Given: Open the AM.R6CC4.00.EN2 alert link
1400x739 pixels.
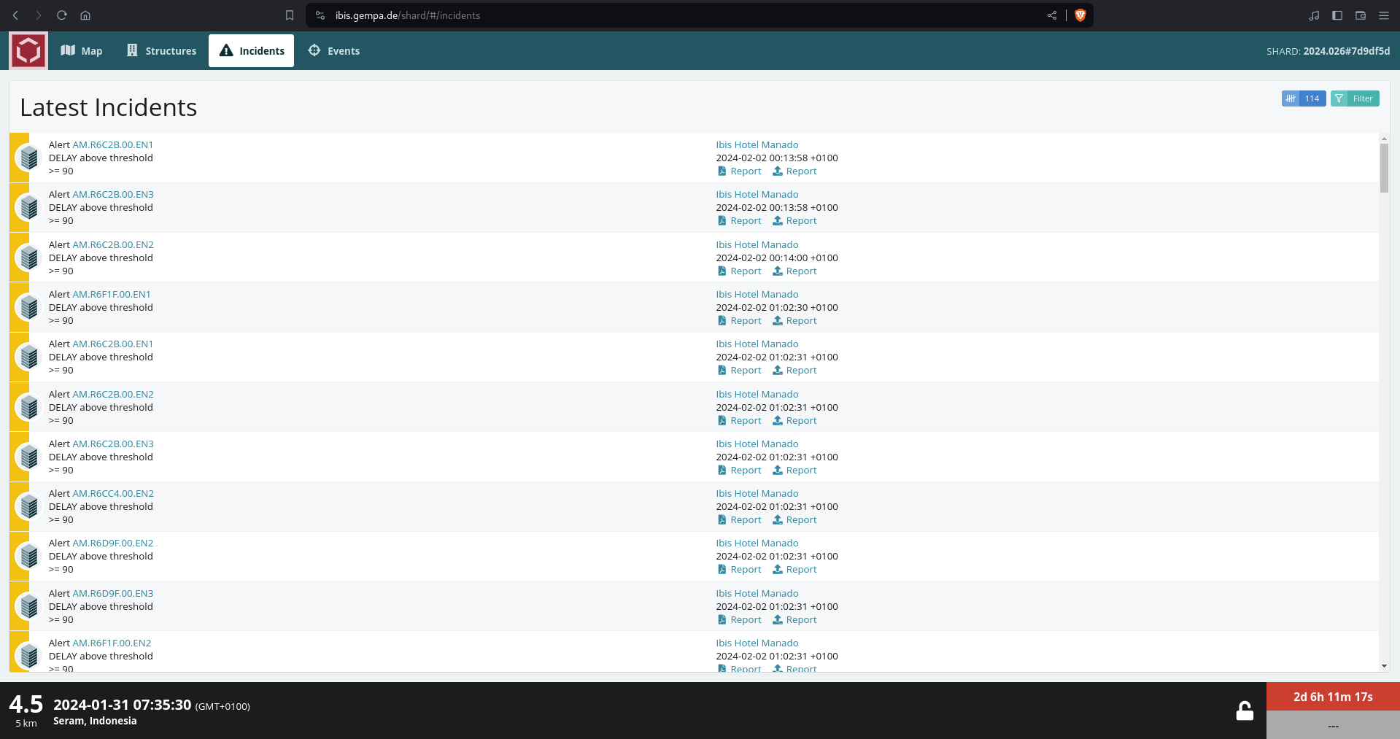Looking at the screenshot, I should coord(113,494).
